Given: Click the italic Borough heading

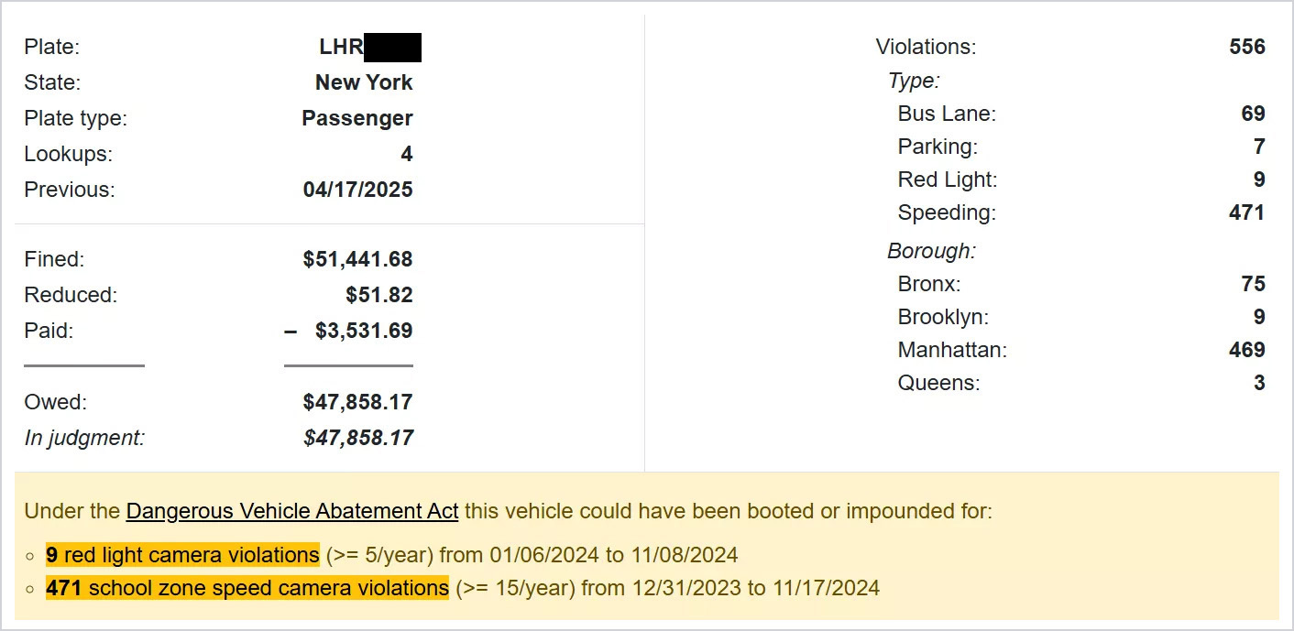Looking at the screenshot, I should click(x=930, y=251).
